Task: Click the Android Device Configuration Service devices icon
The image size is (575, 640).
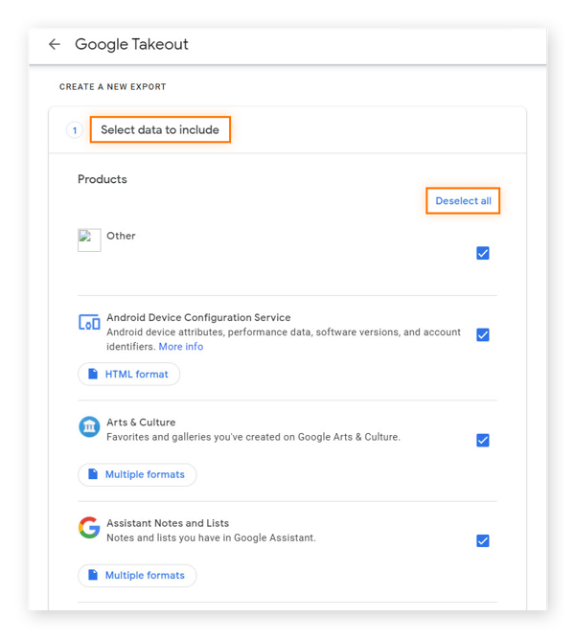Action: point(89,323)
